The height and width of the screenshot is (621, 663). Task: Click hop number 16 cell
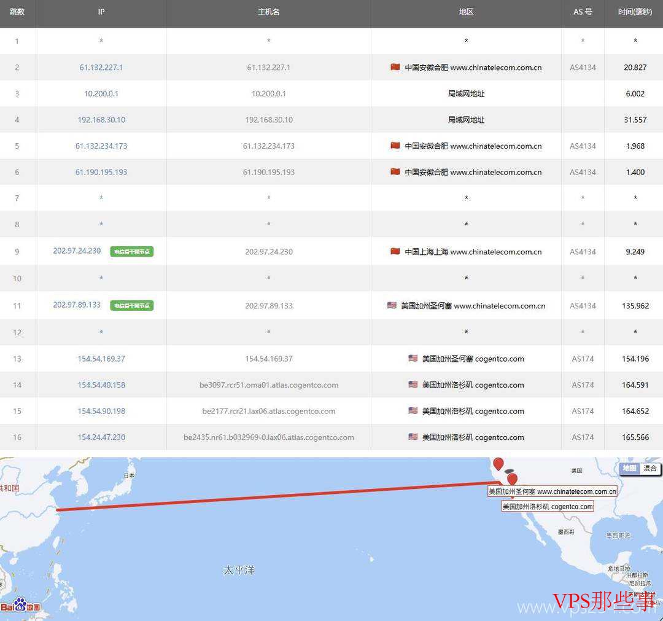(x=17, y=437)
